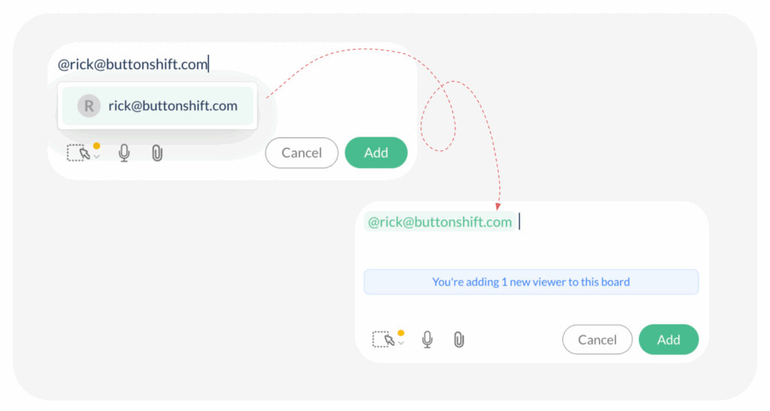Click the green @rick@buttonshift.com mention chip
770x411 pixels.
click(x=439, y=222)
